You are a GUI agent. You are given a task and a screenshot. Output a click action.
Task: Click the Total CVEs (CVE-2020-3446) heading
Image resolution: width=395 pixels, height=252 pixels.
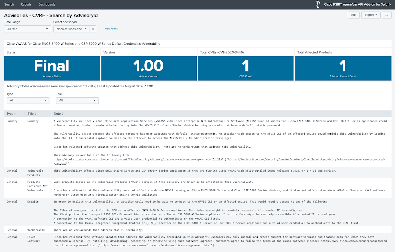(x=222, y=52)
